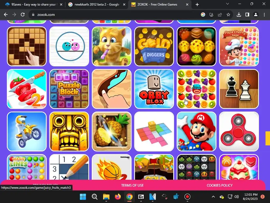Open the Windows Start menu
The height and width of the screenshot is (203, 270).
pos(83,197)
